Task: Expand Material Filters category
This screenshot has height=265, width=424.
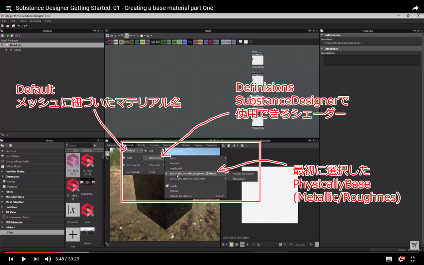Action: [3, 197]
